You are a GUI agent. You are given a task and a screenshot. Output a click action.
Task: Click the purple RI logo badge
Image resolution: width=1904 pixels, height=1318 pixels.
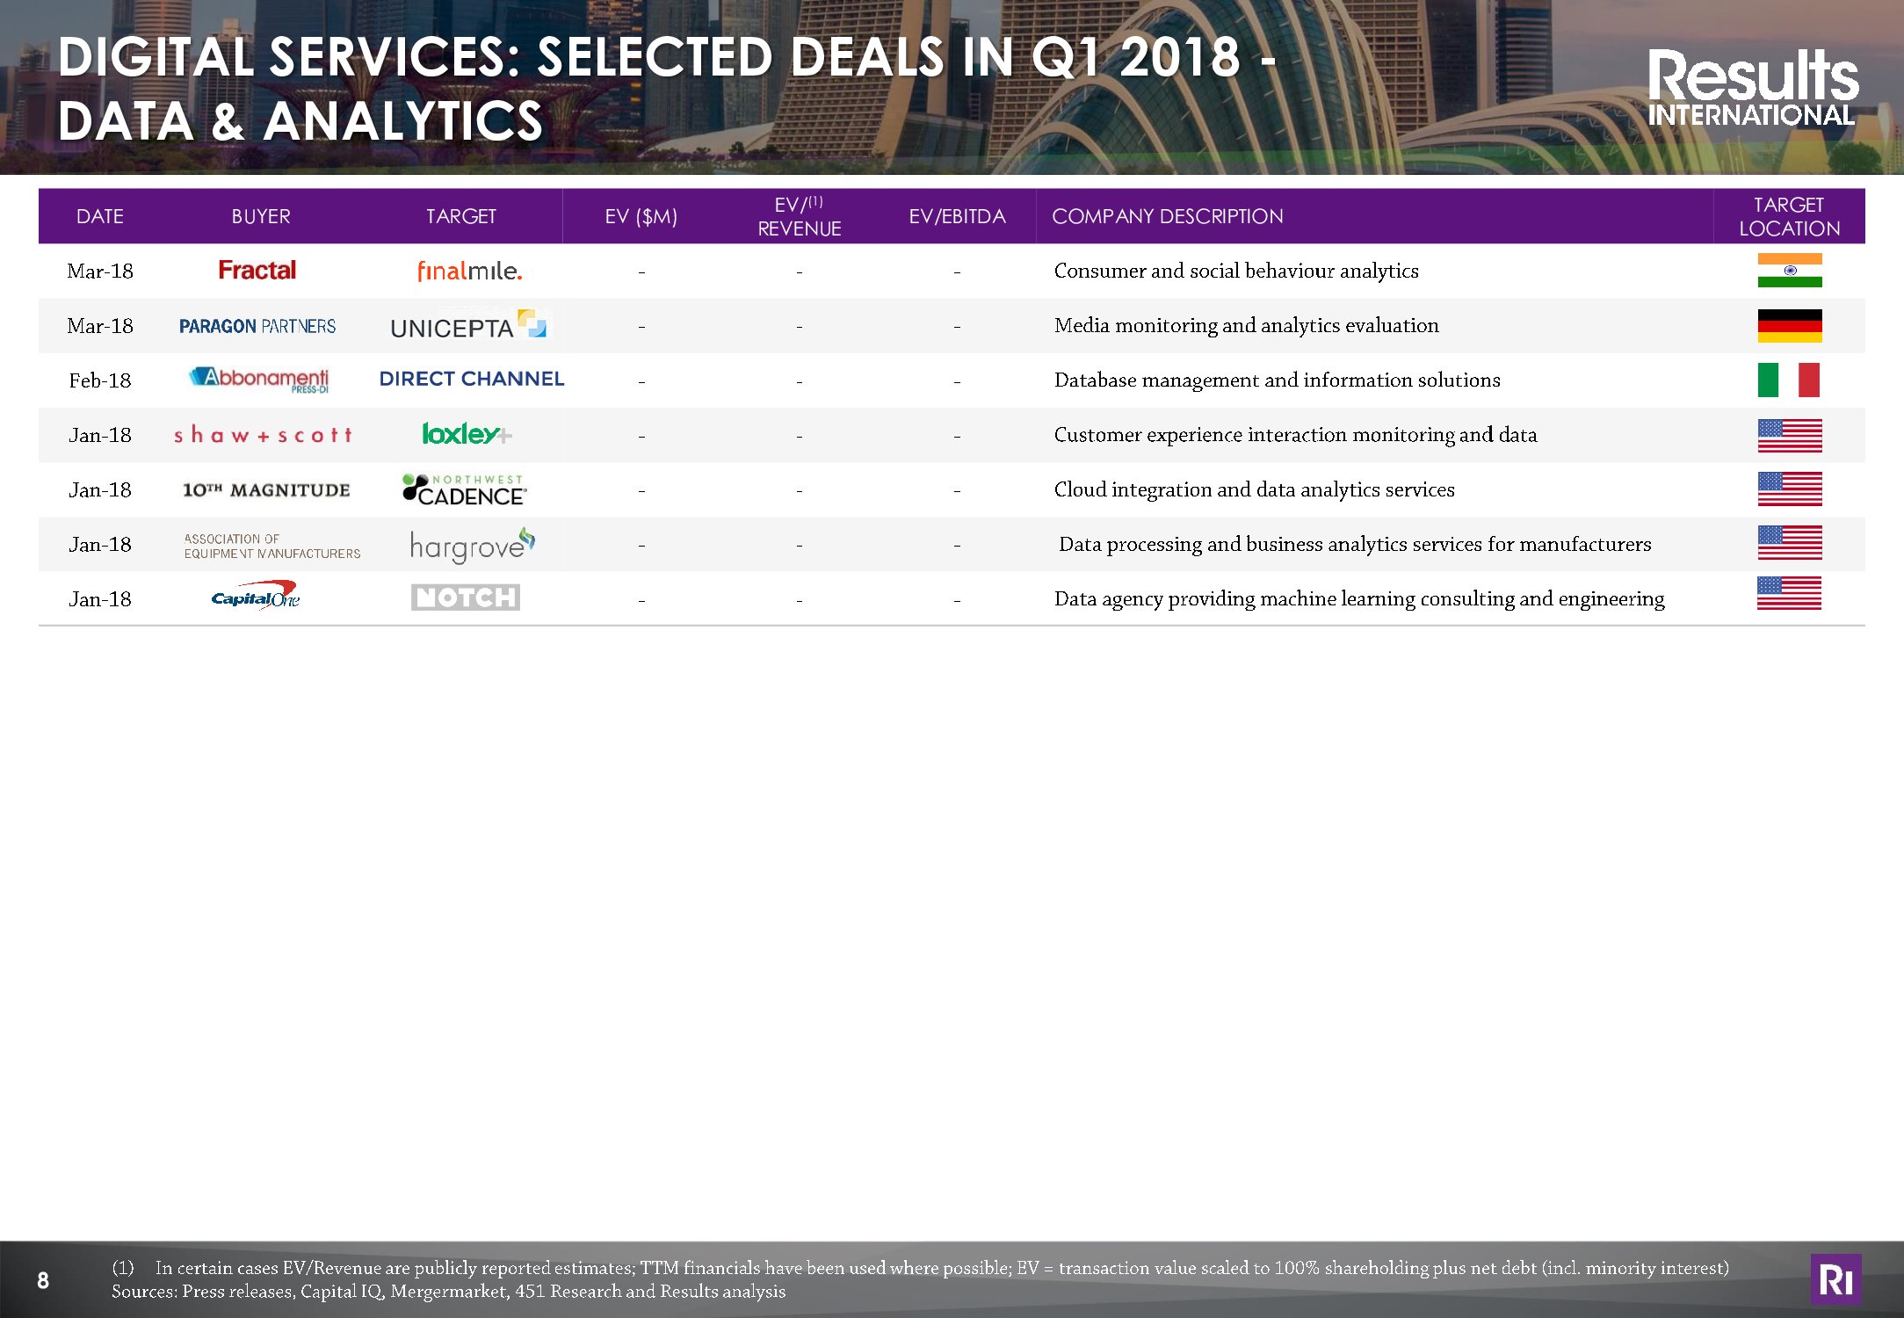[1835, 1279]
